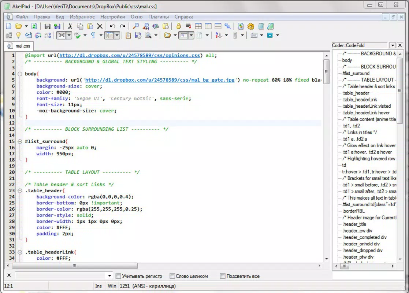Viewport: 409px width, 293px height.
Task: Open the mal_bg_gate.jpg background URL
Action: (x=160, y=80)
